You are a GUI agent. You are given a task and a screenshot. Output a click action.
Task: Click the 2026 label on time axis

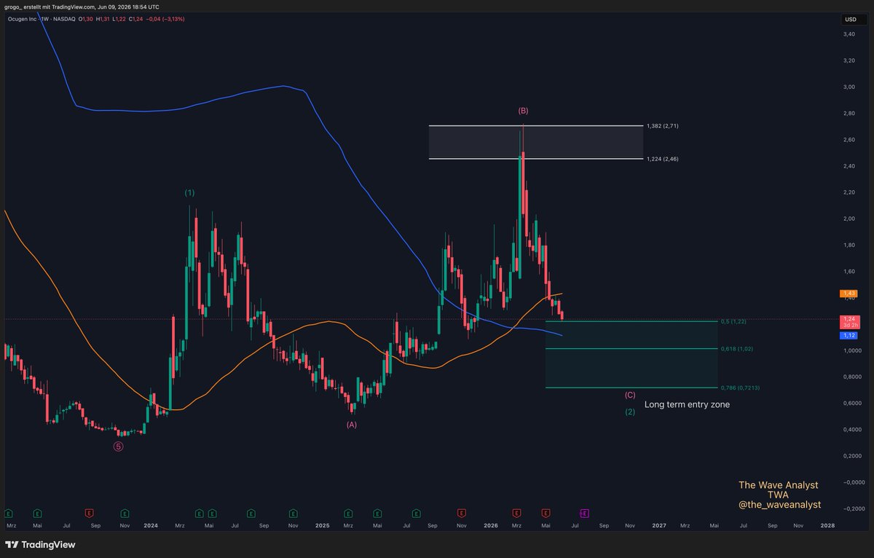pyautogui.click(x=491, y=525)
